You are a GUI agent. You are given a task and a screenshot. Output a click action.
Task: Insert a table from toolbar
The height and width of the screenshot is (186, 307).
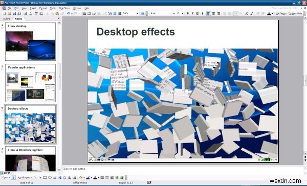(x=89, y=13)
